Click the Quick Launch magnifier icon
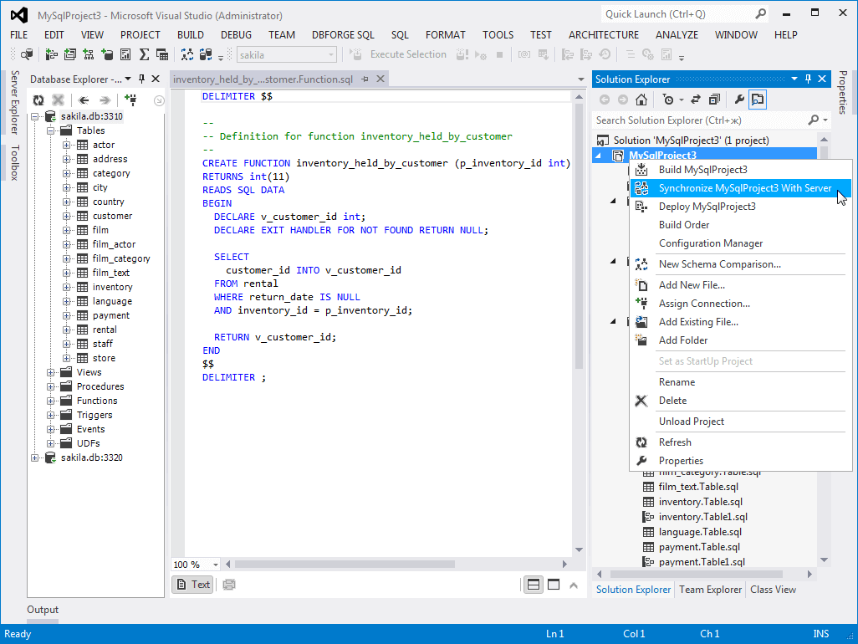 (761, 14)
